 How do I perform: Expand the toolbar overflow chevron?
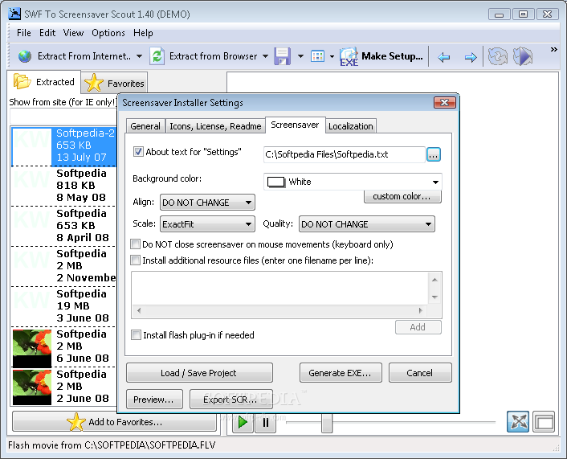553,50
